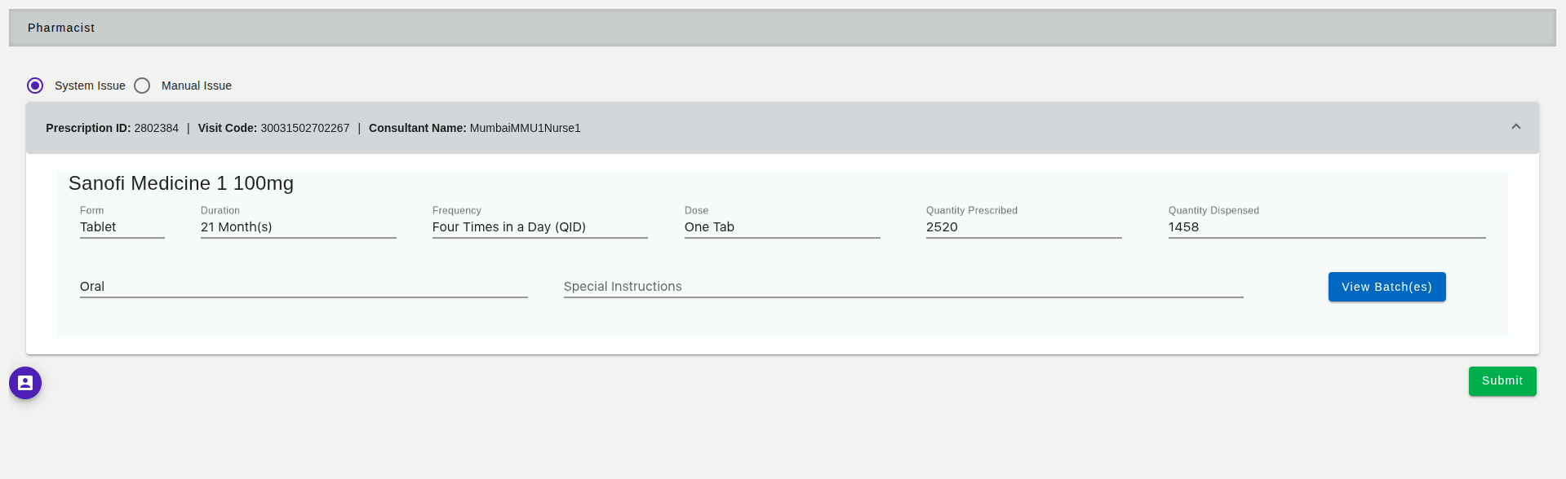Select the System Issue radio button
The image size is (1566, 479).
point(35,86)
